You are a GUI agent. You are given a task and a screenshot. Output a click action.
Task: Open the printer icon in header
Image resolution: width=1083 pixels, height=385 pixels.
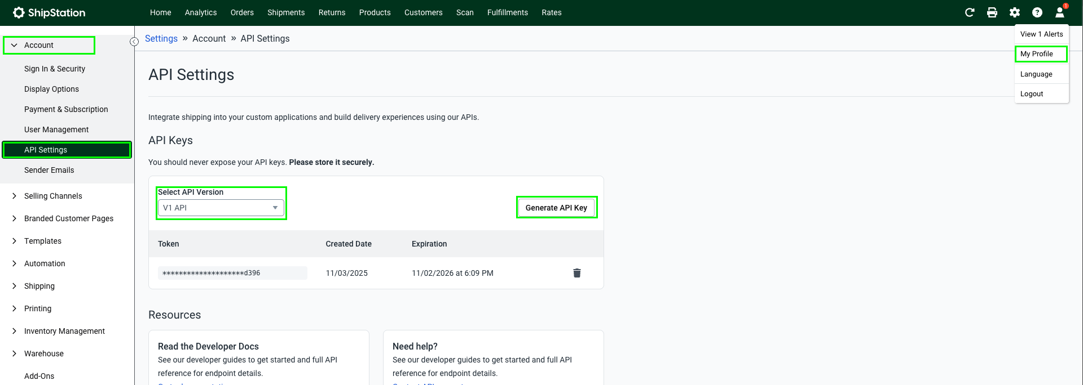pyautogui.click(x=992, y=12)
